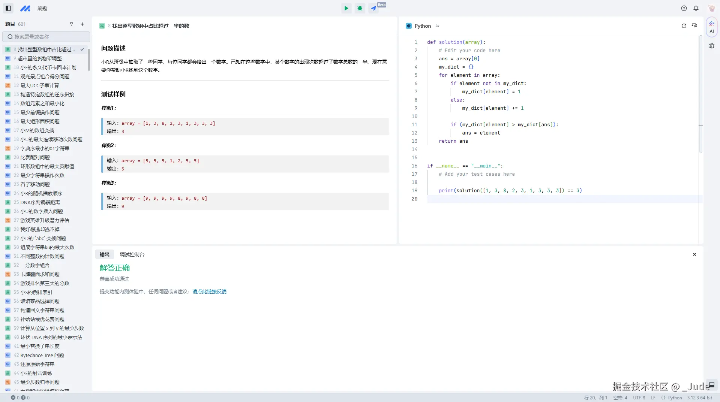Image resolution: width=720 pixels, height=402 pixels.
Task: Open the problem filter funnel icon
Action: [71, 24]
